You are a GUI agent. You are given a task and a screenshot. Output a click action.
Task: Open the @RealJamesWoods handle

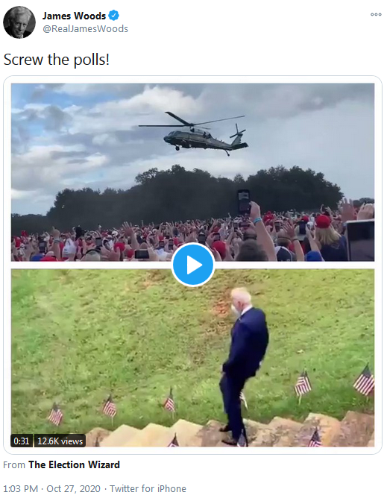[85, 29]
